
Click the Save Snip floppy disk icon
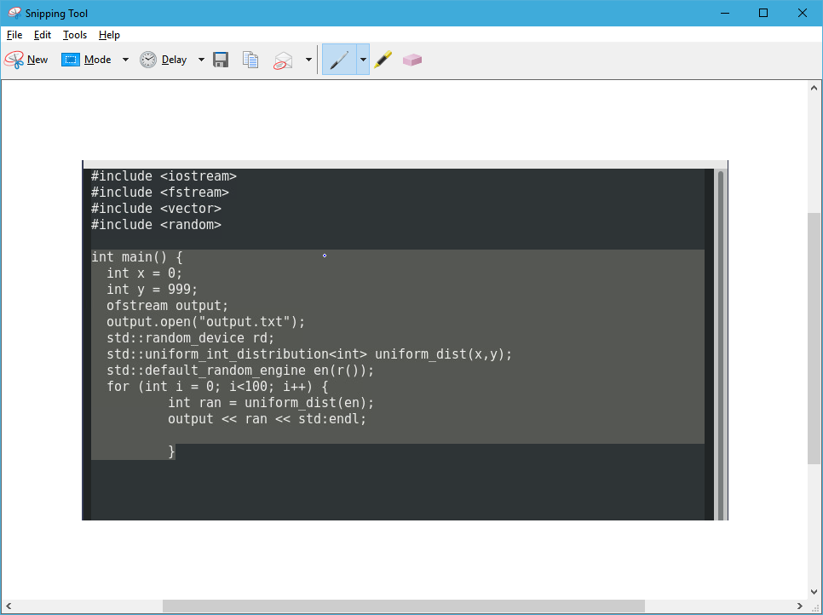pos(221,60)
